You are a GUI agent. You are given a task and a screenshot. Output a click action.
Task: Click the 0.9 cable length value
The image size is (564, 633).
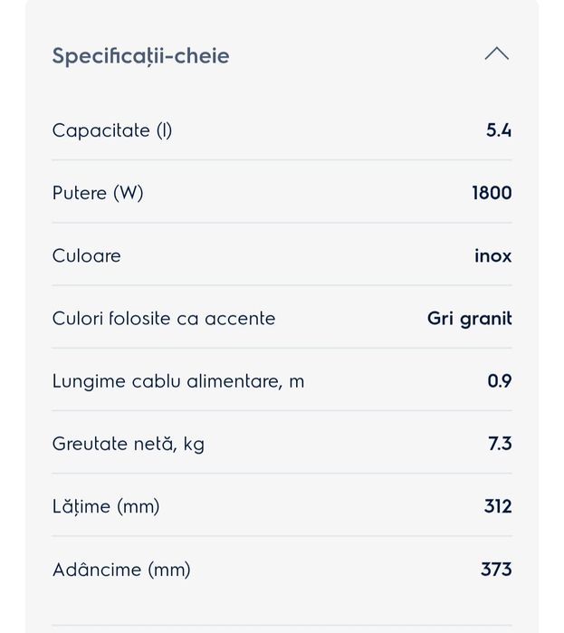[x=499, y=381]
